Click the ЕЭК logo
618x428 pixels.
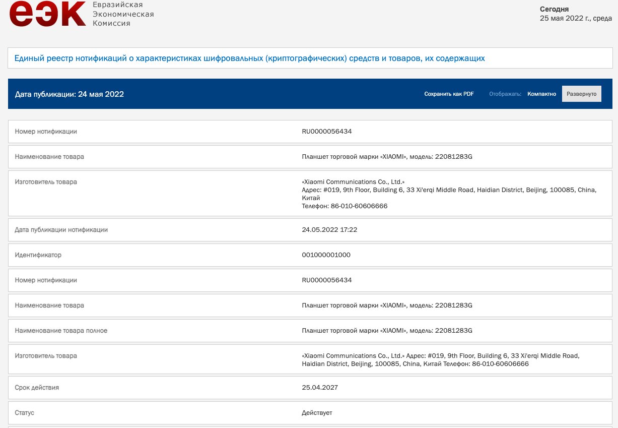coord(48,14)
